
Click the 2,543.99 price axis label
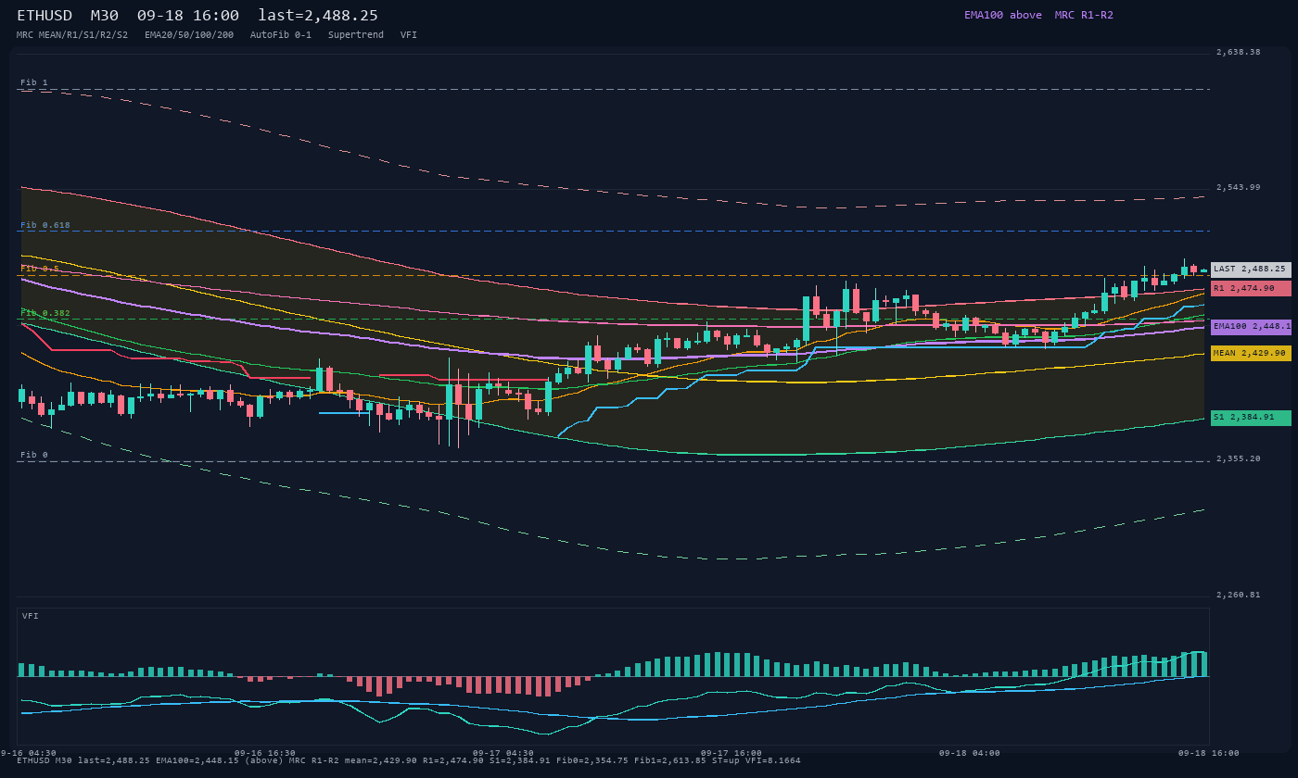click(1239, 187)
